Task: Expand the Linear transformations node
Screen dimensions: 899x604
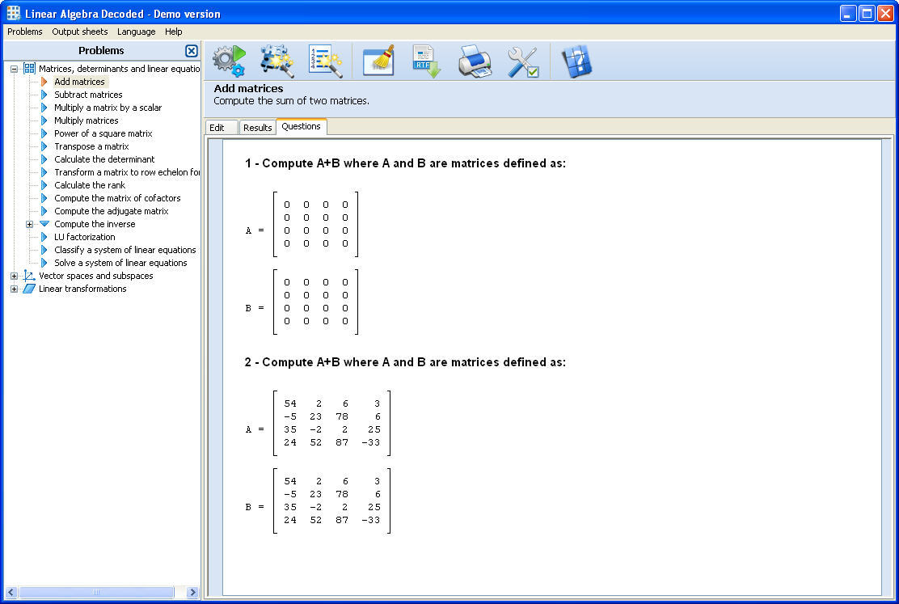Action: click(x=15, y=289)
